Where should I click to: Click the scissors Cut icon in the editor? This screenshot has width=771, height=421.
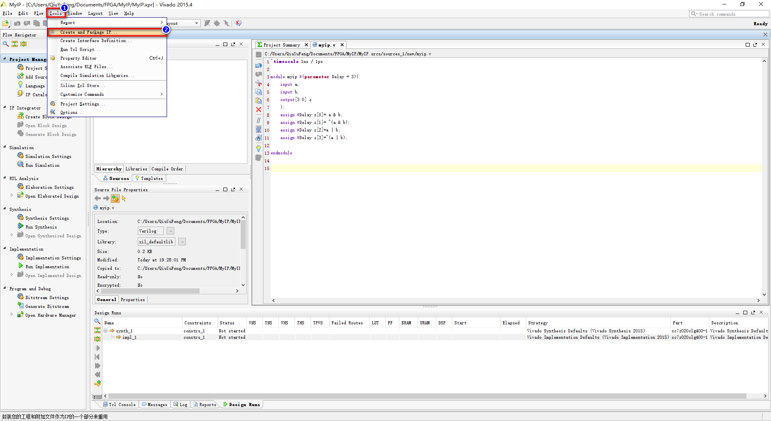[x=259, y=83]
